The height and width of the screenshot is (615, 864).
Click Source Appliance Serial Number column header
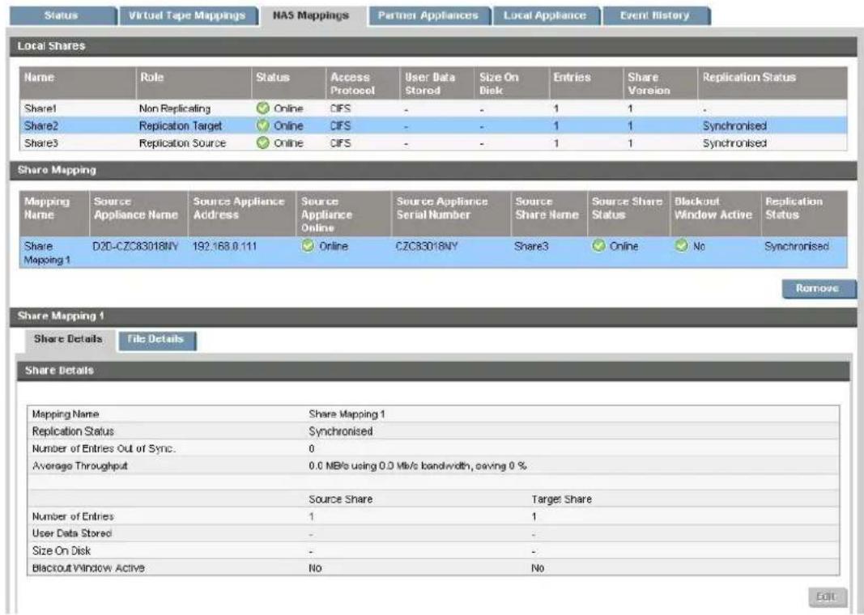click(x=451, y=214)
